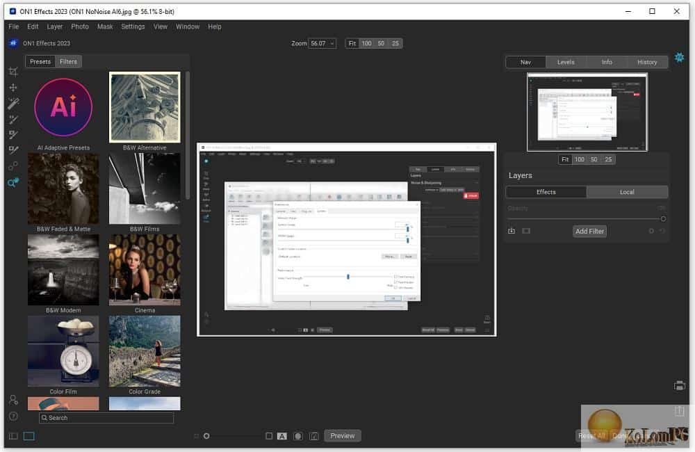Open the Zoom percentage dropdown
The image size is (695, 452).
click(x=322, y=43)
